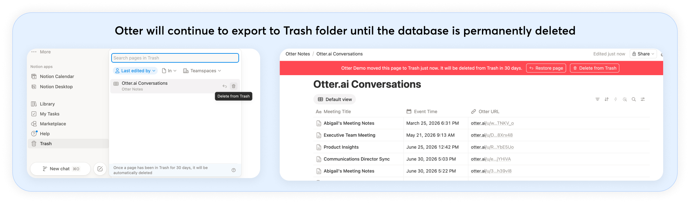Open the Share dropdown
The height and width of the screenshot is (204, 690).
point(643,54)
